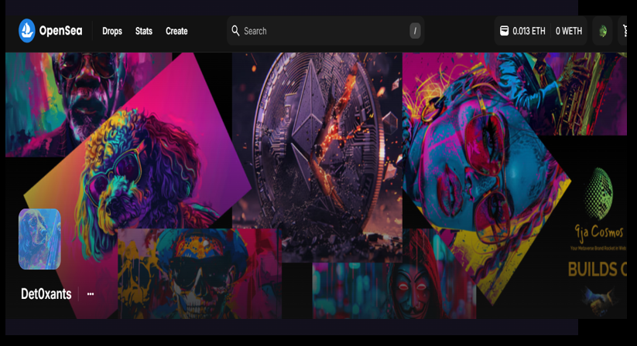Viewport: 637px width, 346px height.
Task: Click the wallet icon beside 0.013 ETH
Action: (x=504, y=31)
